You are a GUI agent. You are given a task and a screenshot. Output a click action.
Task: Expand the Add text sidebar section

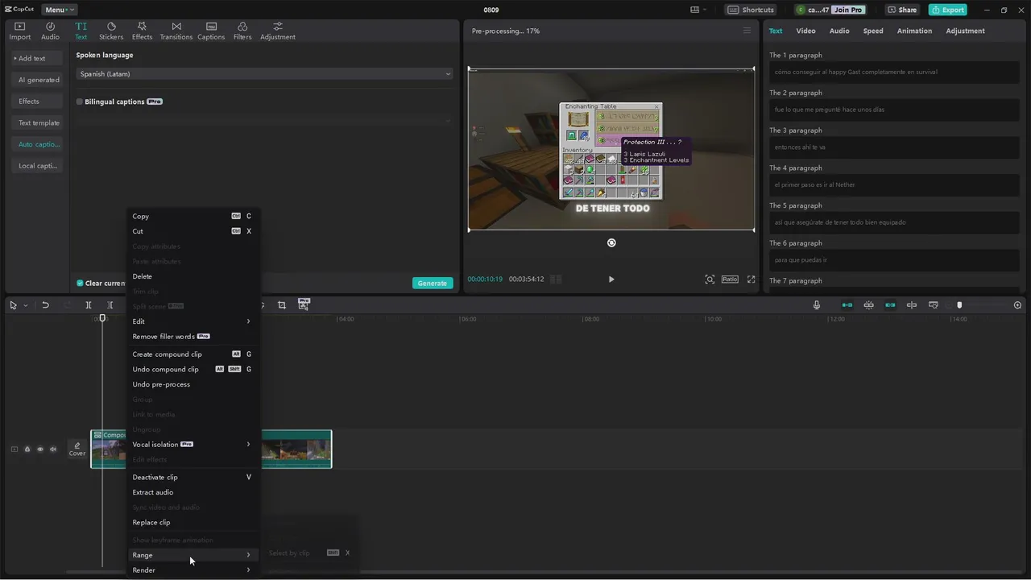pos(36,58)
